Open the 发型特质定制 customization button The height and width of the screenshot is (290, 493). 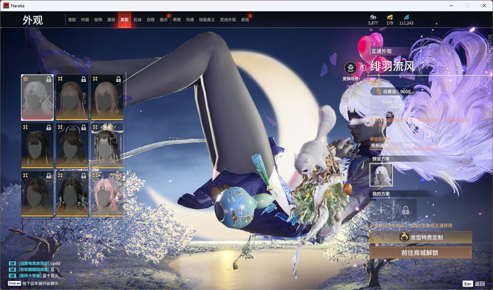pyautogui.click(x=421, y=237)
